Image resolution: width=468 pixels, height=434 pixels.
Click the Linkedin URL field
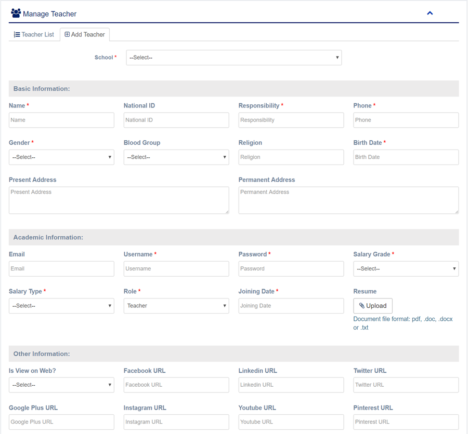[291, 385]
